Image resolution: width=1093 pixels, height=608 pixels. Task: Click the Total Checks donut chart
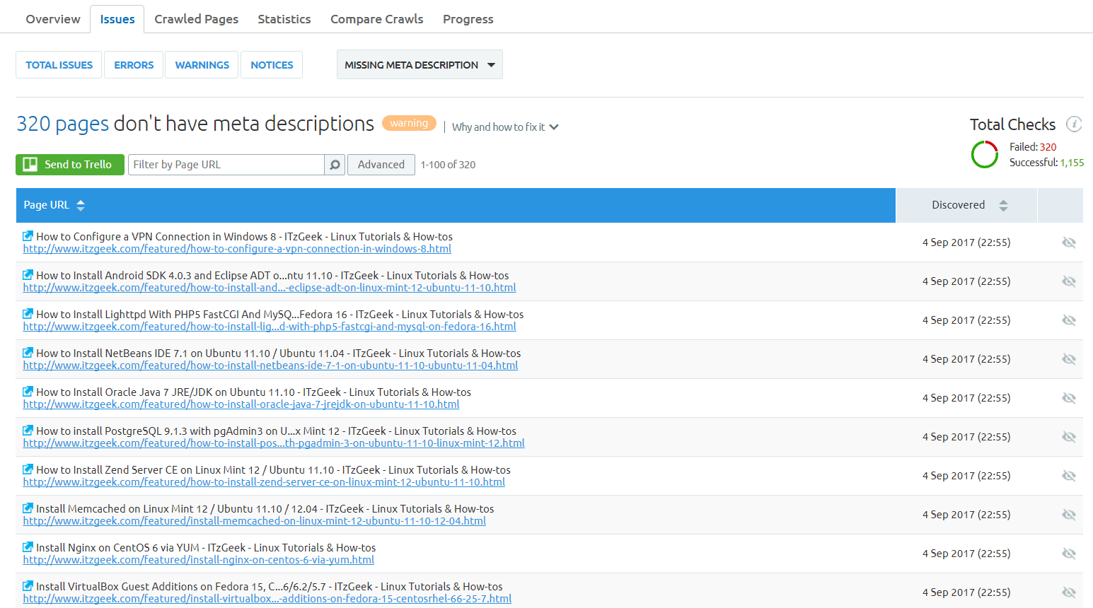click(985, 154)
